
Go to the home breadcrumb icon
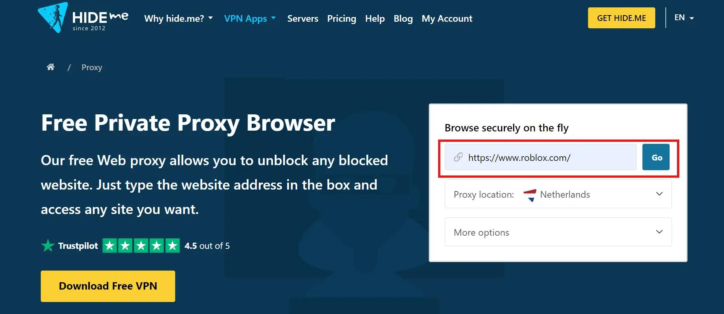[50, 67]
